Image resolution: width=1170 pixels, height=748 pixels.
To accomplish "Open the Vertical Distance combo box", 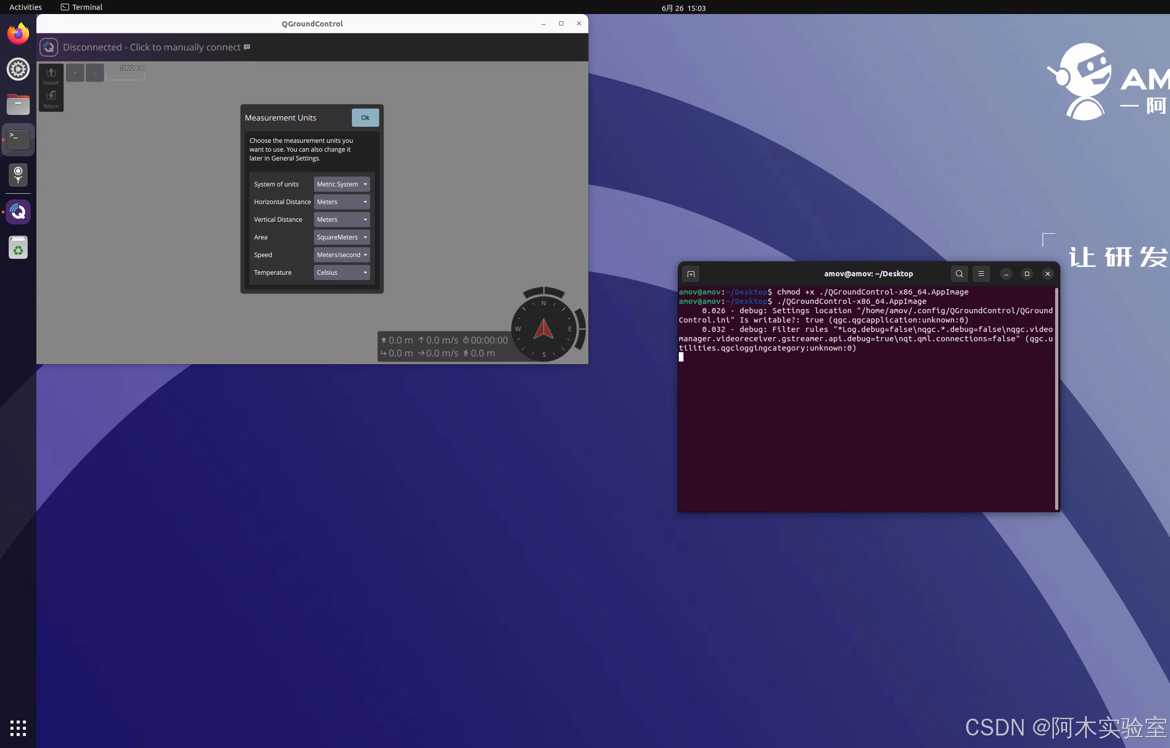I will [x=341, y=220].
